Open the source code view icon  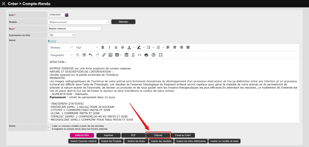click(x=139, y=55)
